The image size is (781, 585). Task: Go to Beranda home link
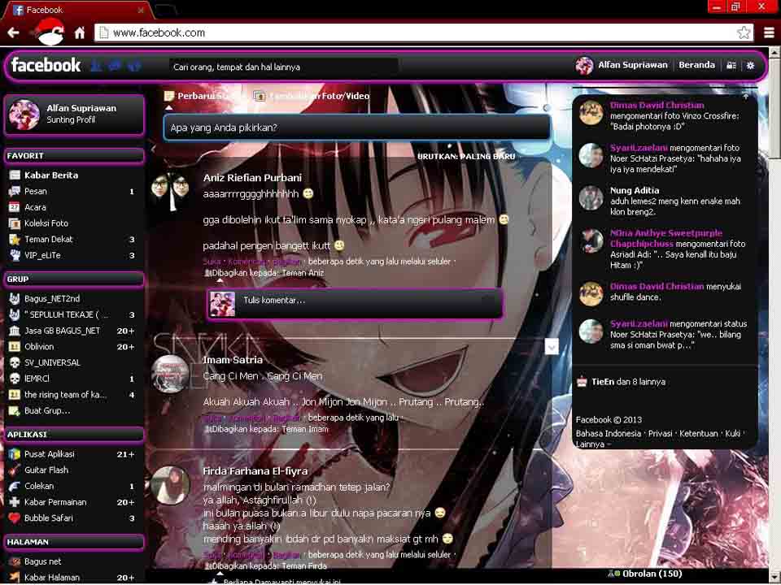tap(696, 65)
